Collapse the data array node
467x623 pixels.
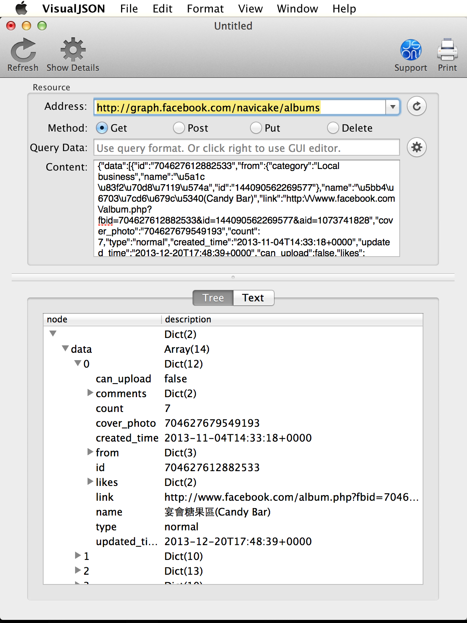coord(65,348)
